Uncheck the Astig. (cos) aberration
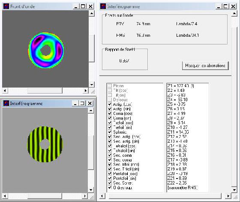This screenshot has height=202, width=240. tap(110, 104)
